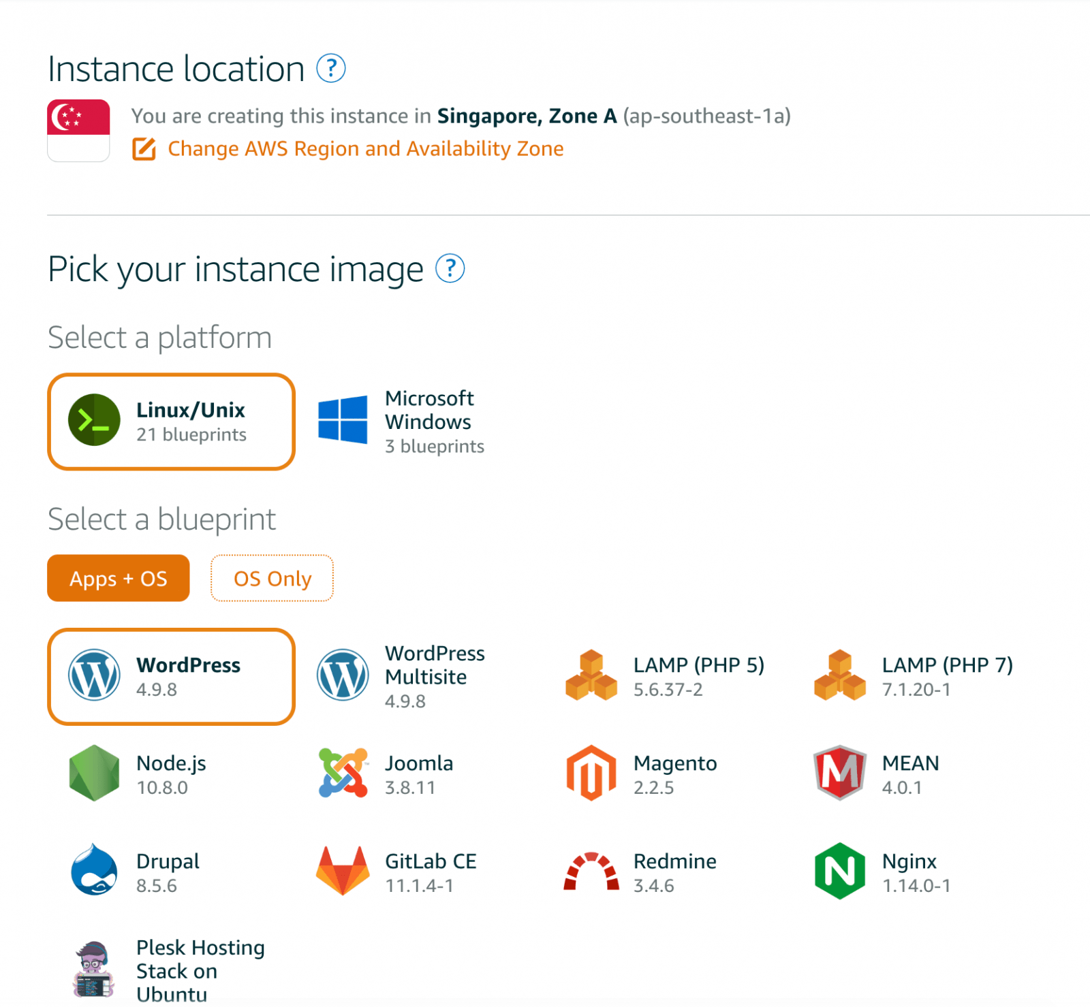1090x1007 pixels.
Task: Select the LAMP (PHP 5) blueprint label
Action: [x=699, y=665]
